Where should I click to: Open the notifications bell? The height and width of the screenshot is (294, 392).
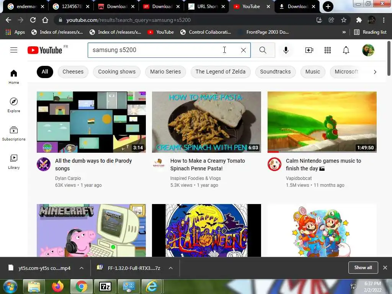[x=346, y=50]
